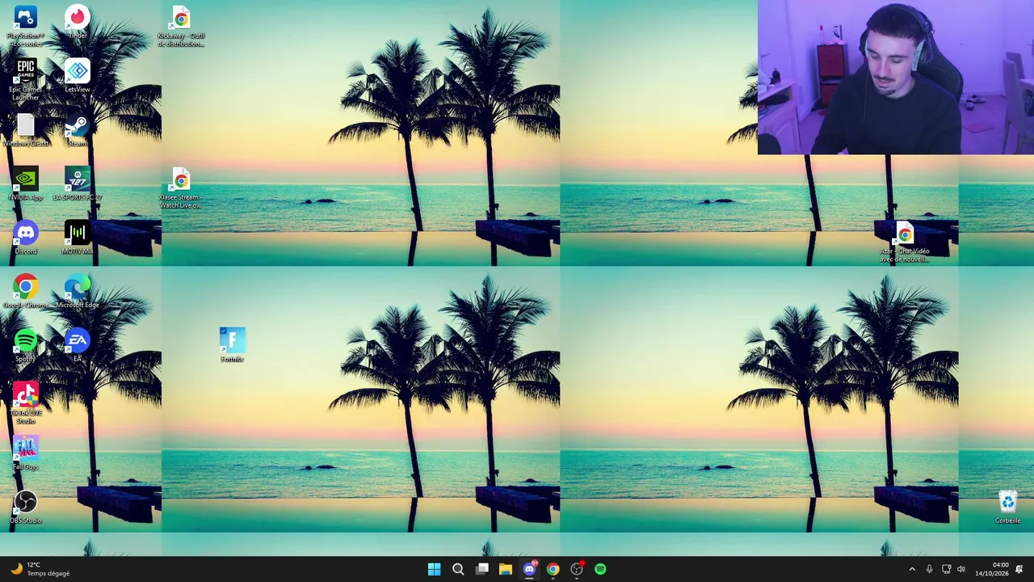The height and width of the screenshot is (582, 1034).
Task: Select the Windows Cle.txt file icon
Action: pyautogui.click(x=25, y=130)
